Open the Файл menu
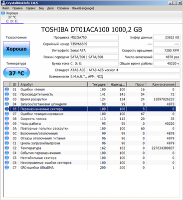The width and height of the screenshot is (183, 200). tap(6, 8)
